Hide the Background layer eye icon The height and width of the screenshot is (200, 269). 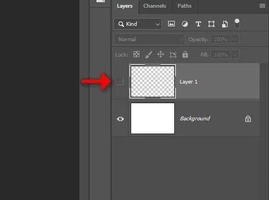120,119
